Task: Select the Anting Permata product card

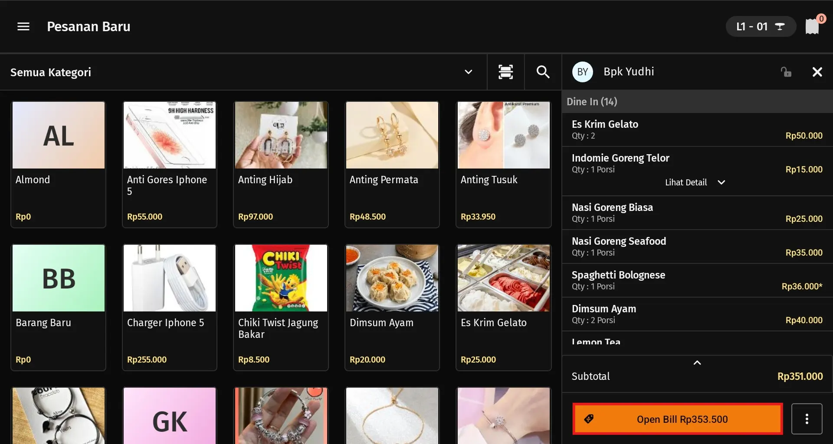Action: click(392, 164)
